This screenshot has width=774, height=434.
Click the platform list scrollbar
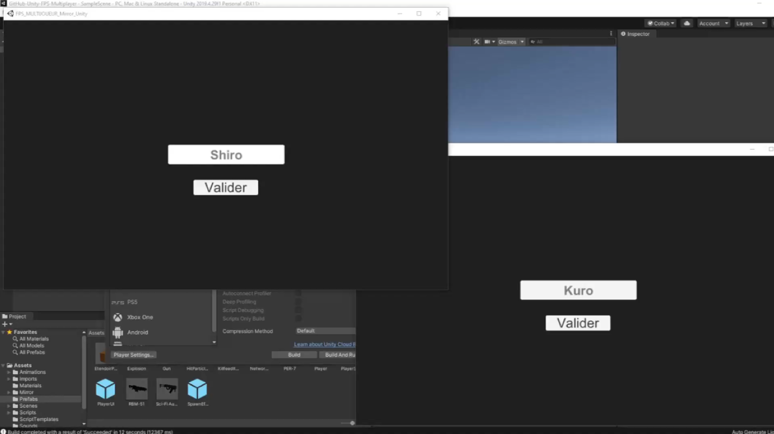point(214,311)
